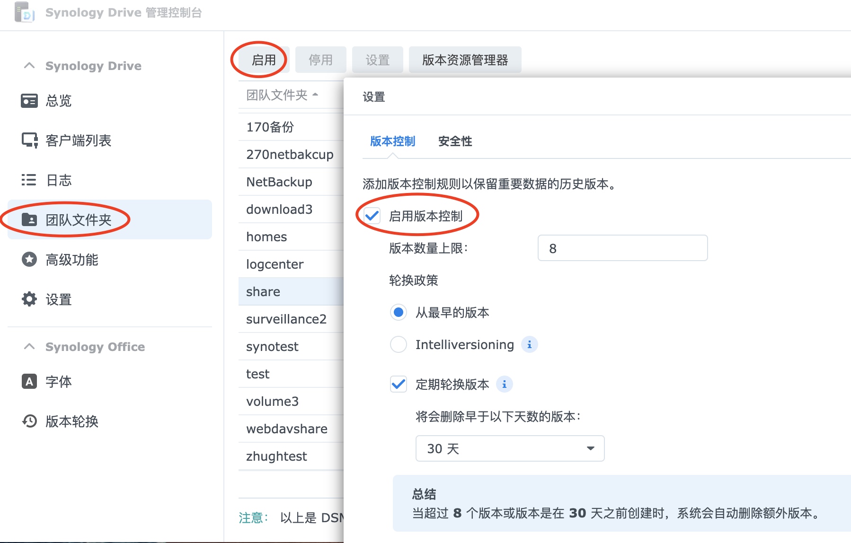Toggle the 定期轮换版本 checkbox
Screen dimensions: 851x543
(399, 384)
